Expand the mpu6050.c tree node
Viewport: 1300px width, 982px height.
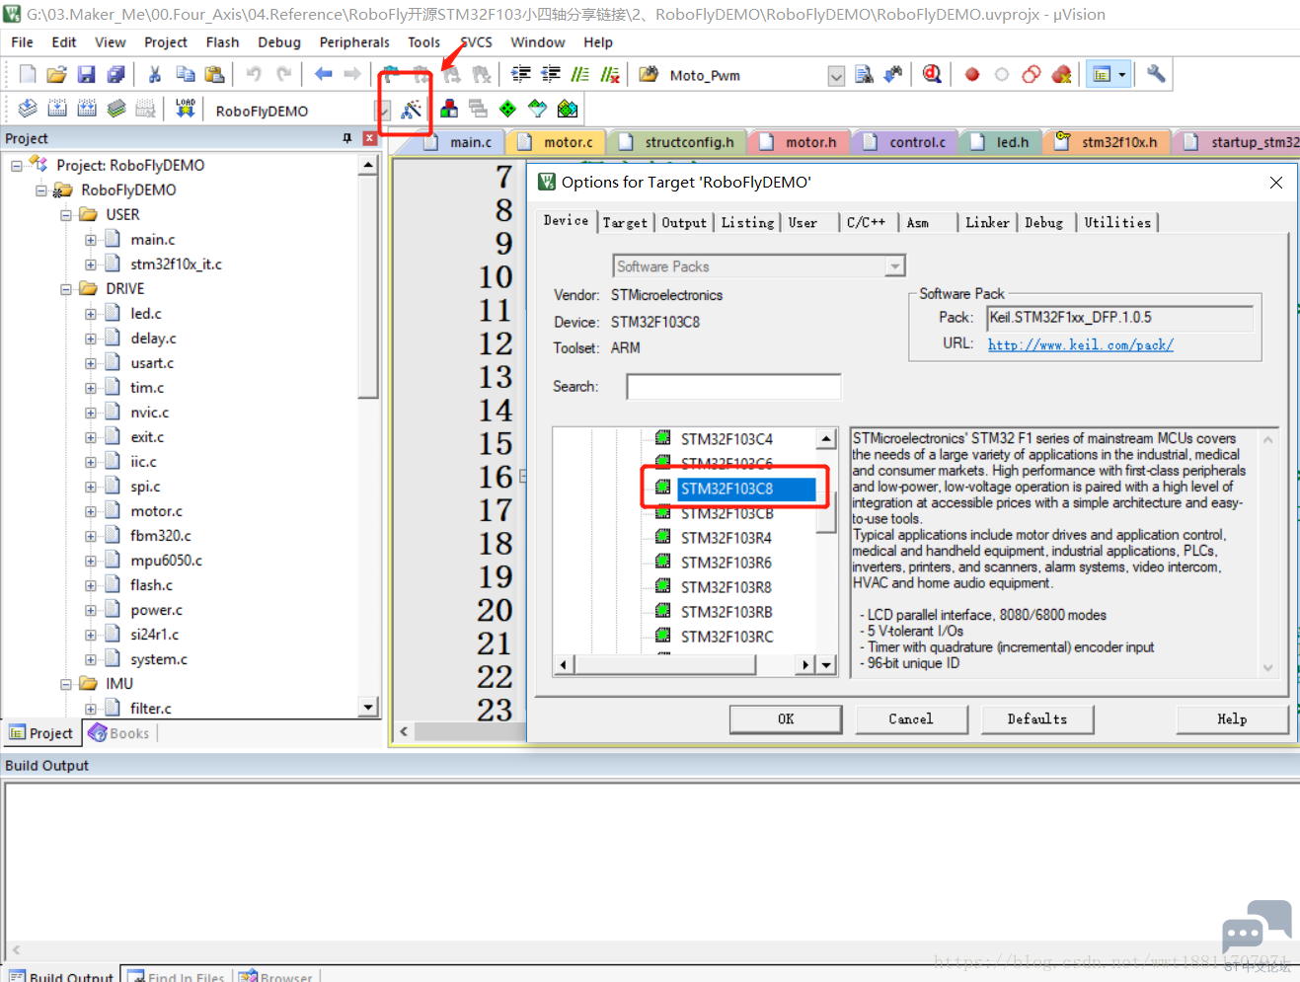point(91,561)
